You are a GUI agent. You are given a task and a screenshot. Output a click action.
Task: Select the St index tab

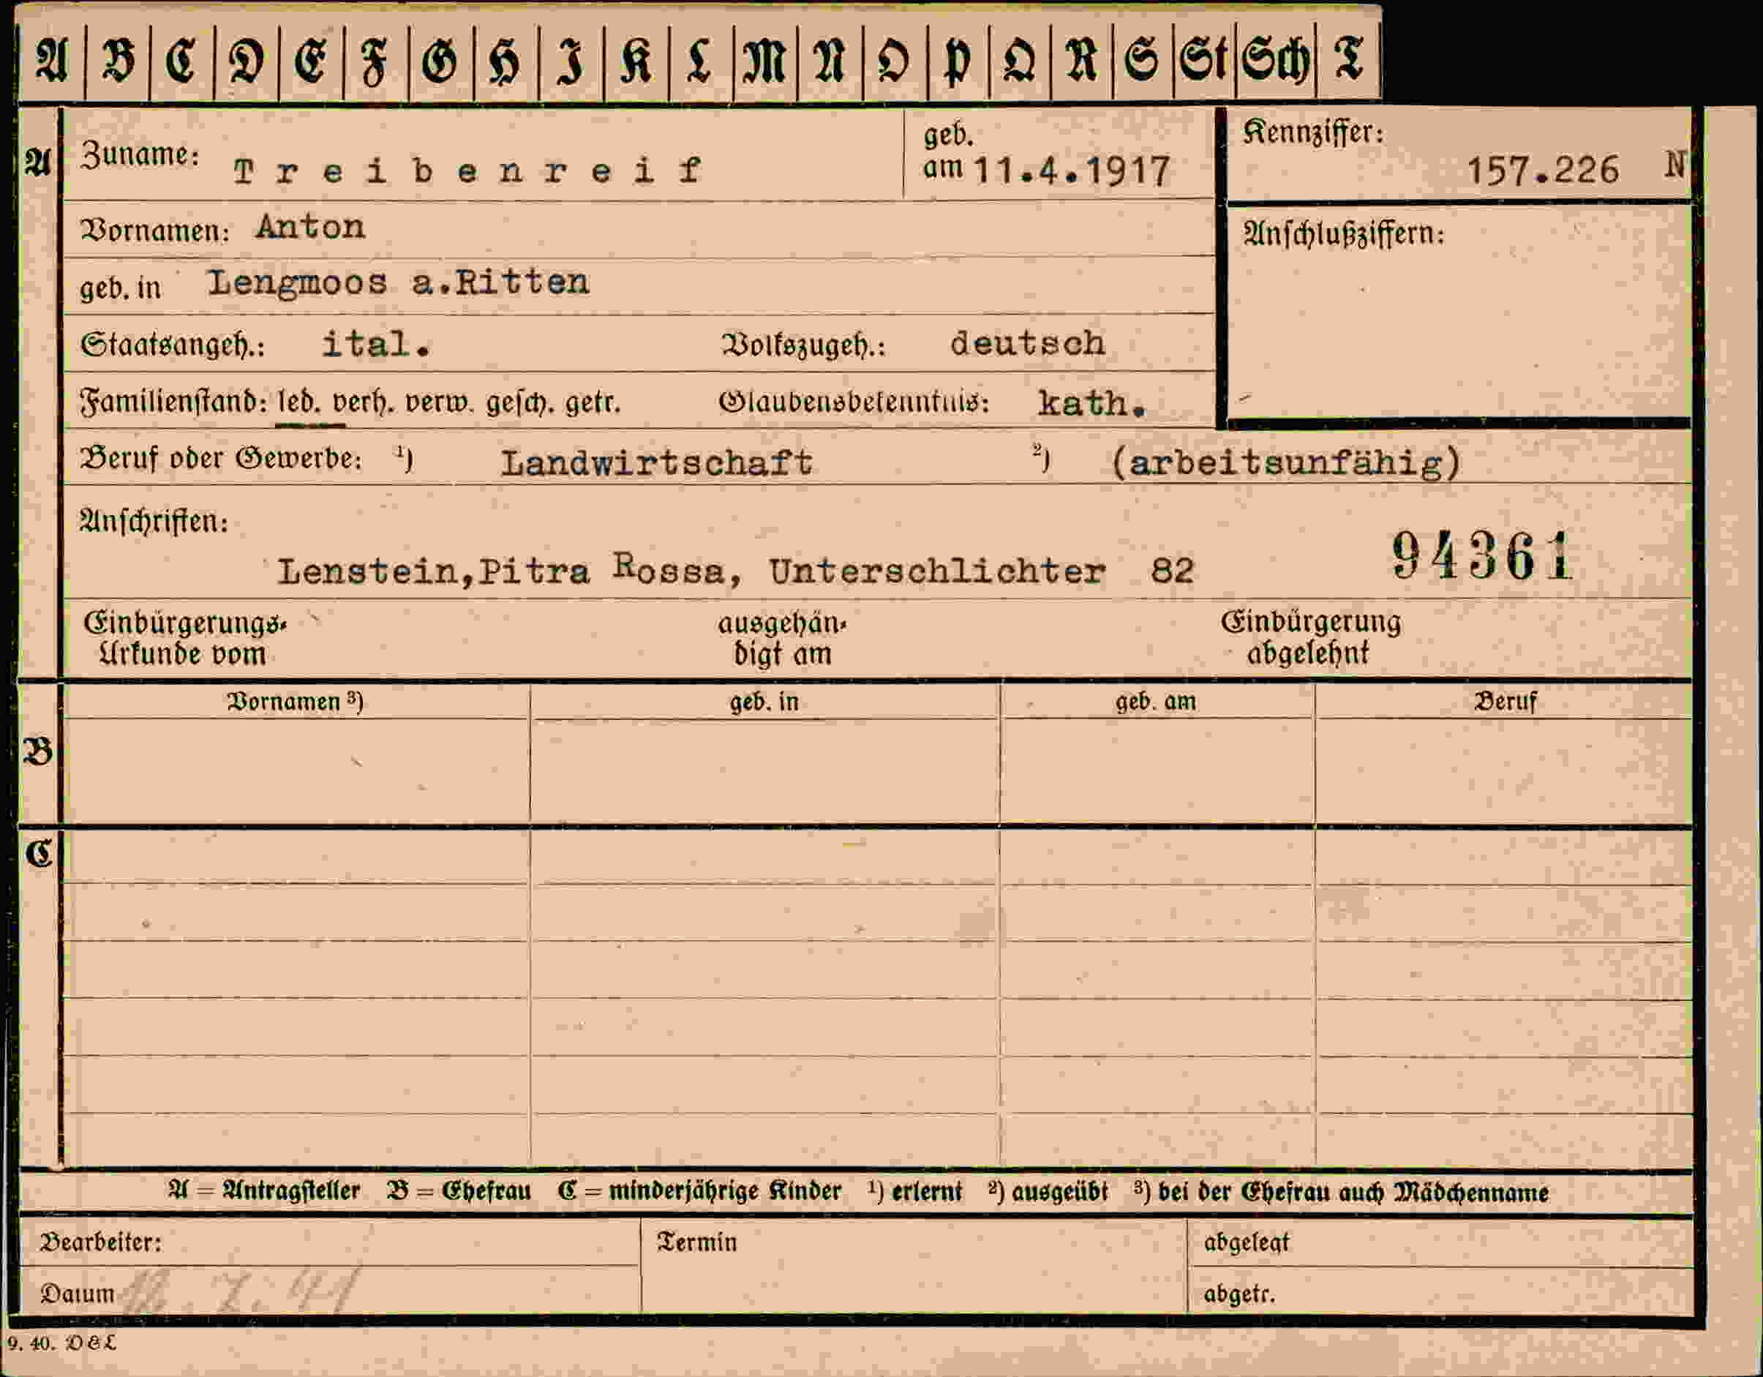tap(1204, 61)
